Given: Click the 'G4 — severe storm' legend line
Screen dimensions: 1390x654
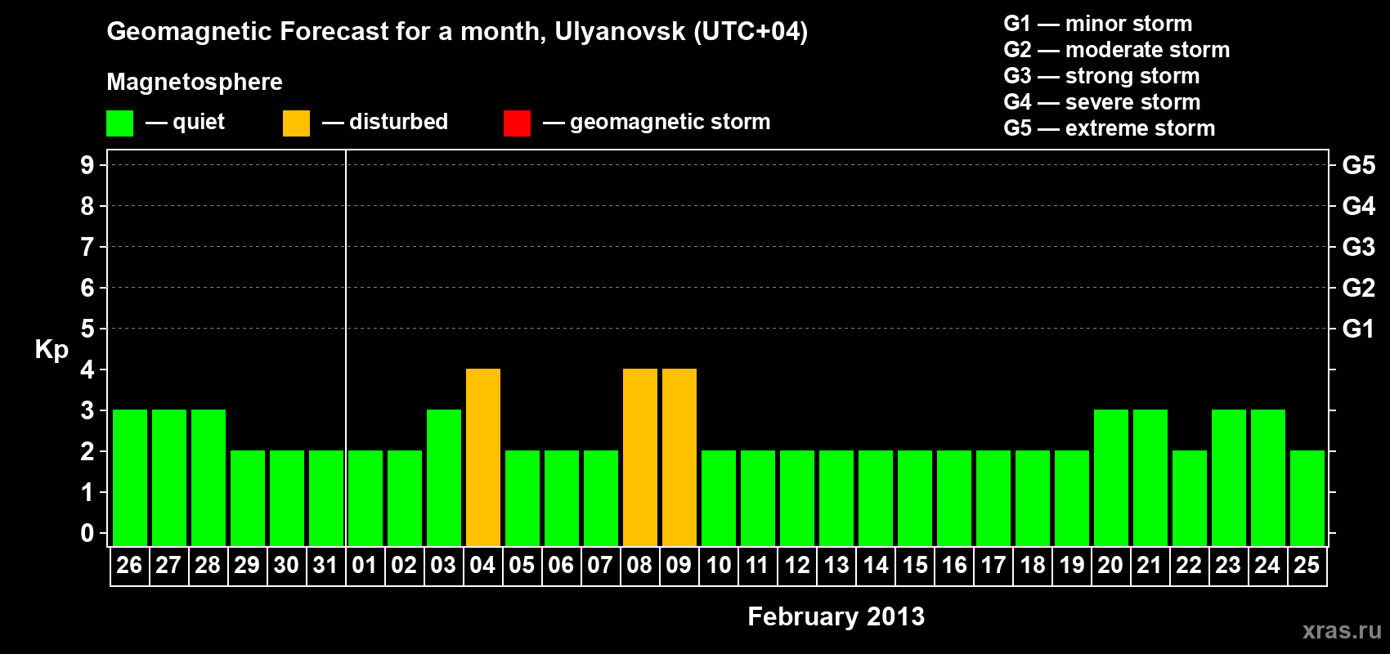Looking at the screenshot, I should tap(1102, 102).
